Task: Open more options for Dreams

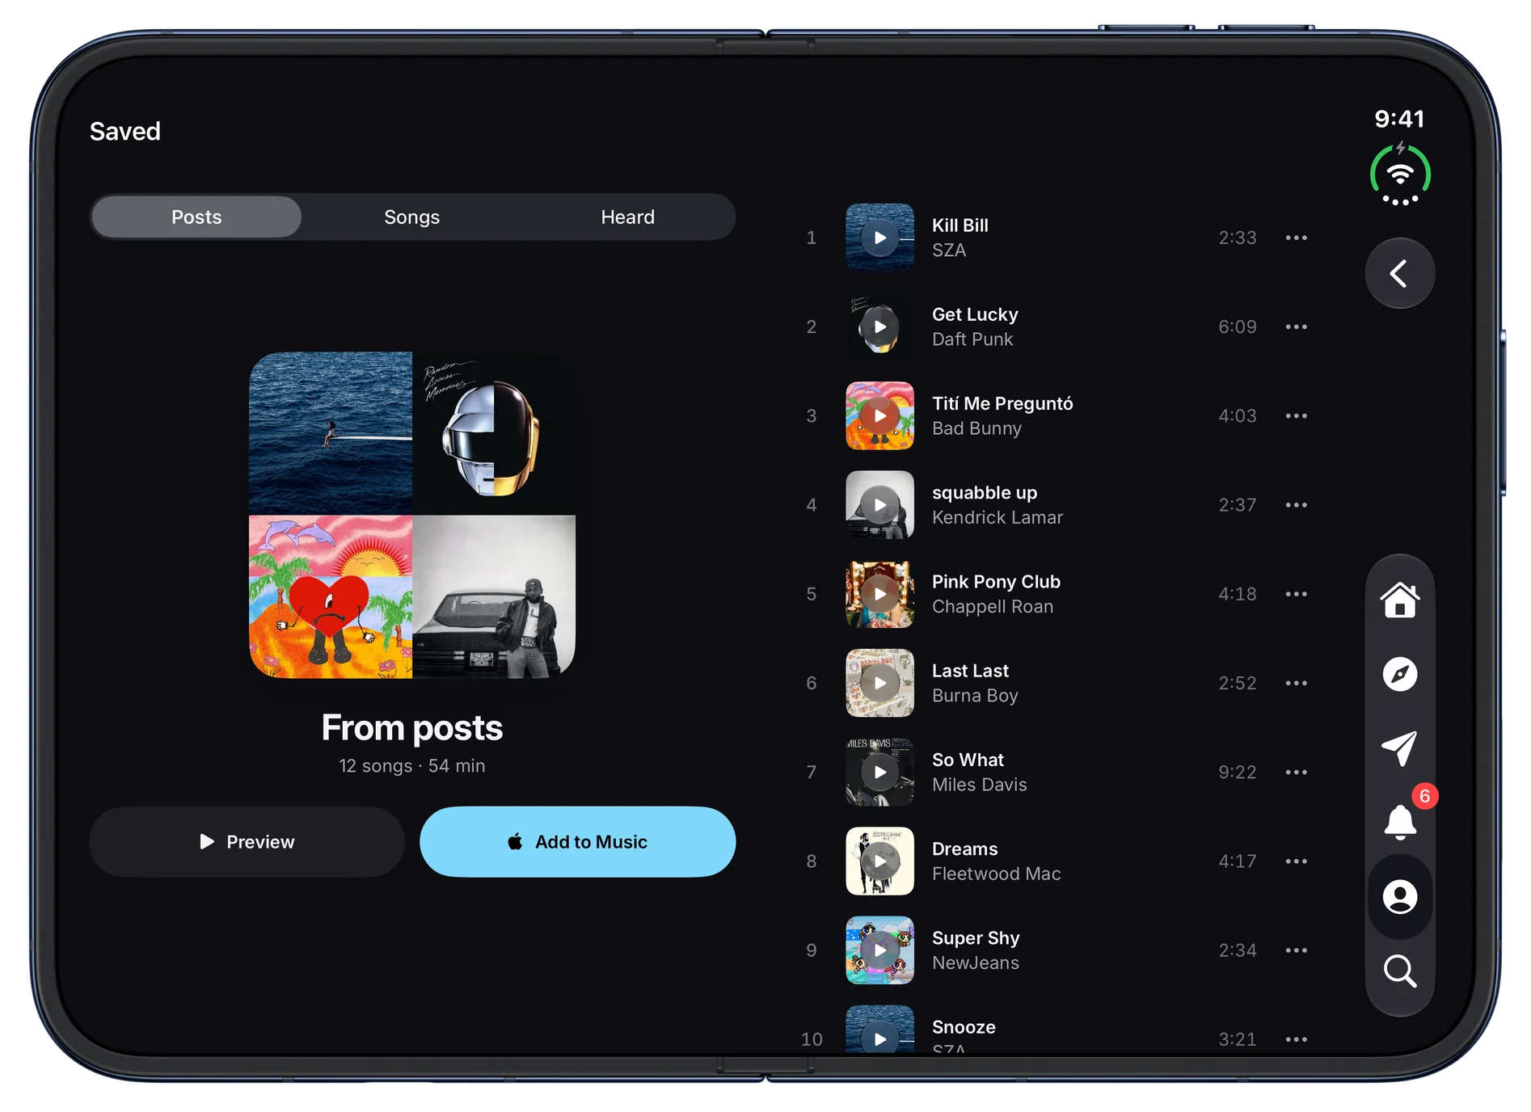Action: [x=1296, y=861]
